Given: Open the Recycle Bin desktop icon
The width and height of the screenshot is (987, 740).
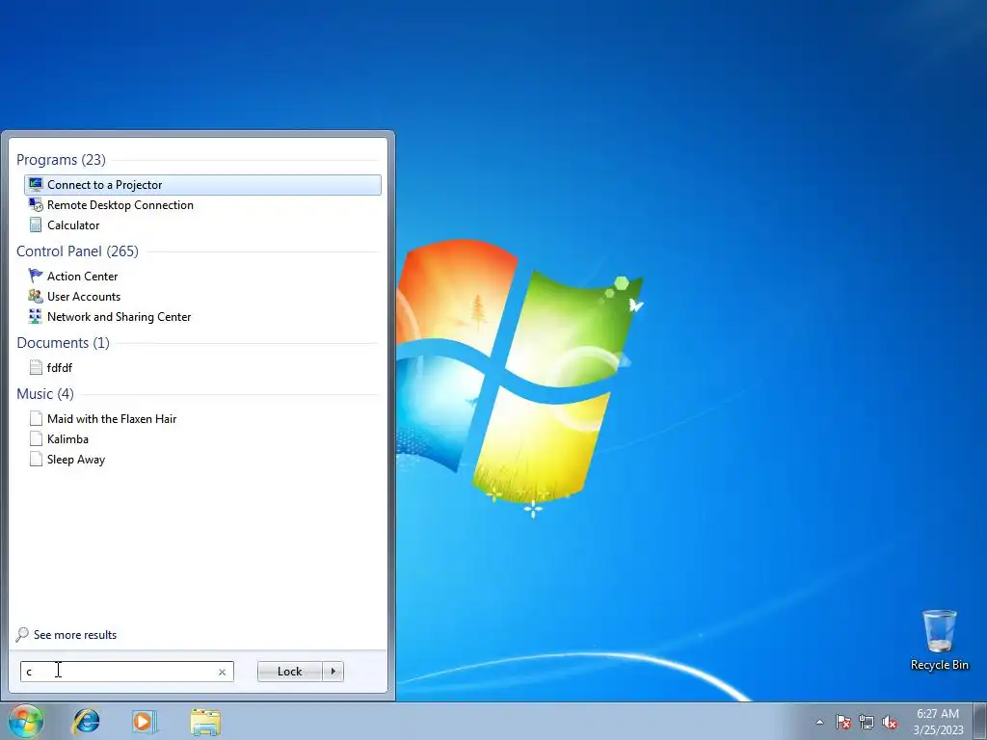Looking at the screenshot, I should 939,630.
